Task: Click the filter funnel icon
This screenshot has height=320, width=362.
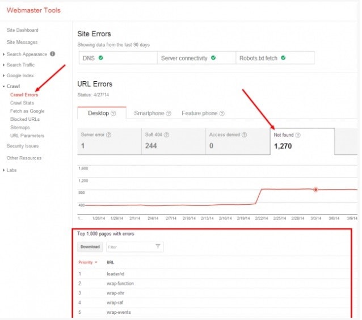Action: pyautogui.click(x=158, y=247)
